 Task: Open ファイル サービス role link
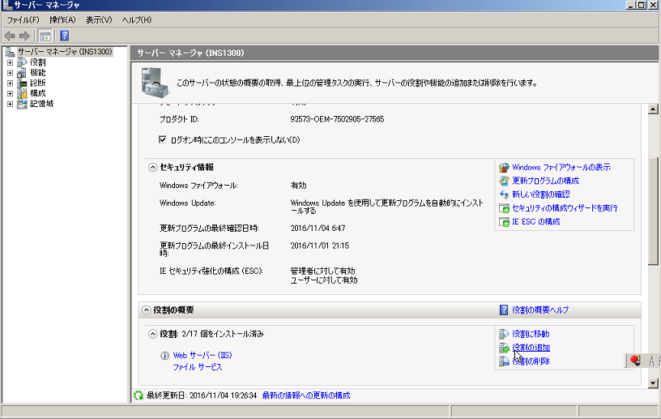tap(198, 367)
